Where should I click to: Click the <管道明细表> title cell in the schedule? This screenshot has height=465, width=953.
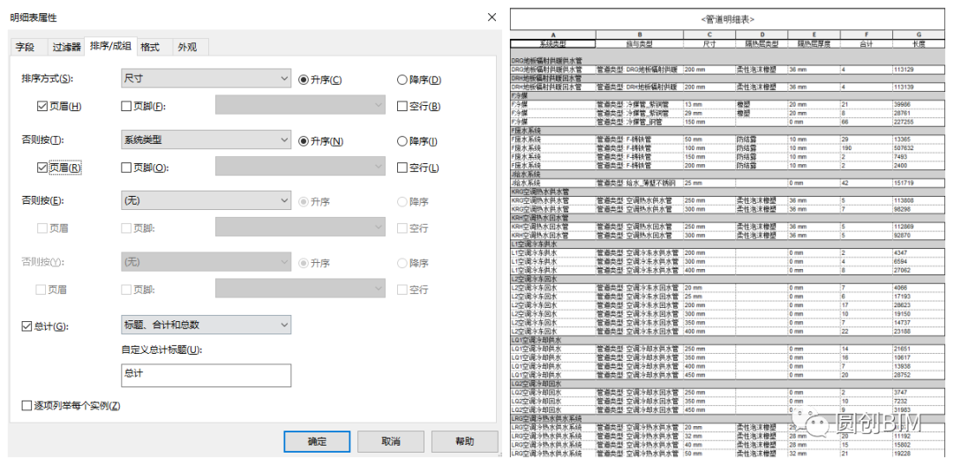727,19
